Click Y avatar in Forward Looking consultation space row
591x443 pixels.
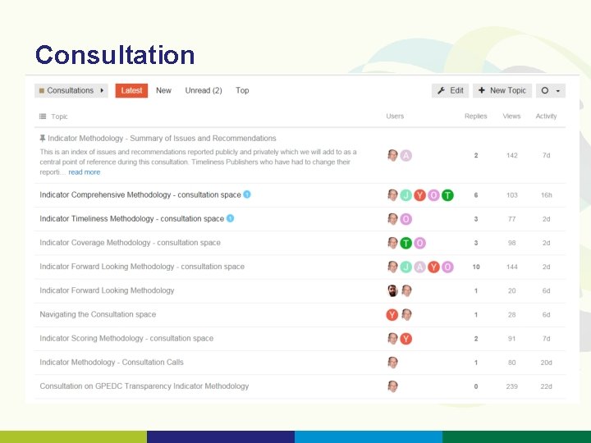pos(434,267)
